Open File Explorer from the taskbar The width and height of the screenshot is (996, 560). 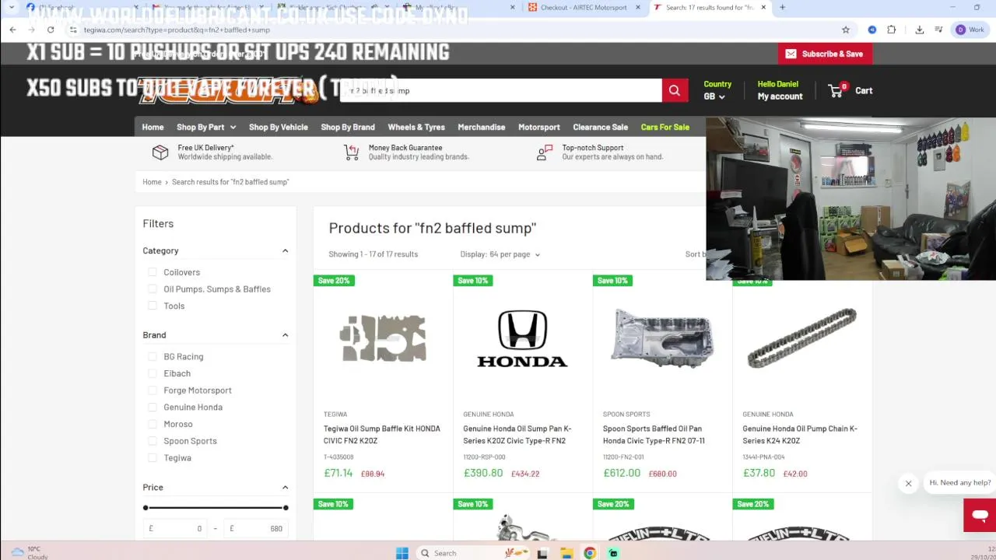(566, 553)
